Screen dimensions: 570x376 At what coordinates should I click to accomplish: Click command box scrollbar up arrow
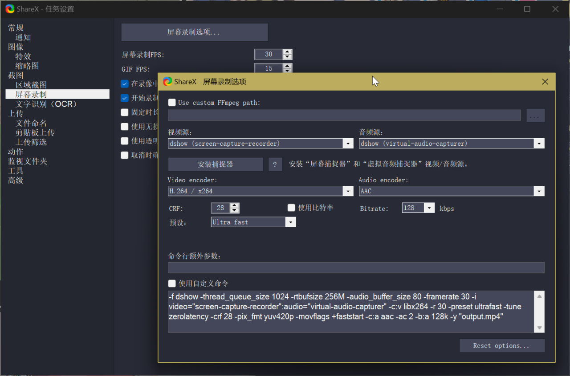(x=539, y=296)
